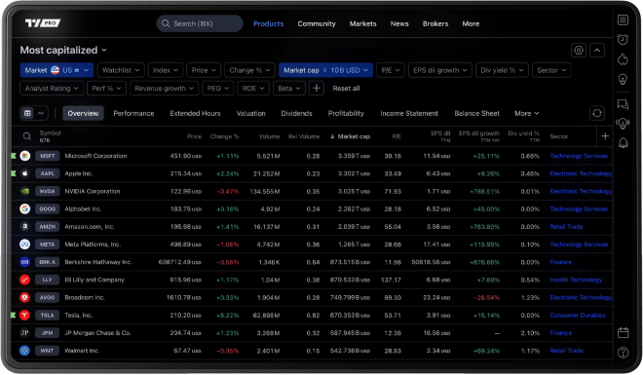Open the Index filter dropdown
This screenshot has width=643, height=375.
[x=166, y=70]
